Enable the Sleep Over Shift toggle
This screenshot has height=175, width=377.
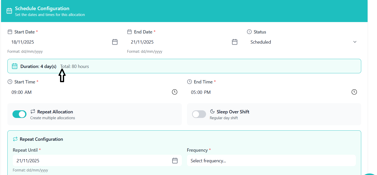[x=199, y=114]
